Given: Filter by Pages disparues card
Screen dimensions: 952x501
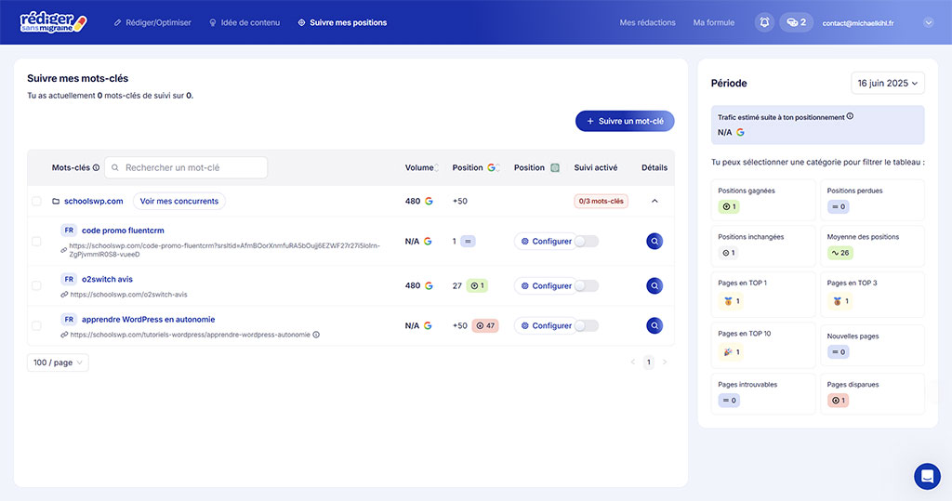Looking at the screenshot, I should (x=872, y=394).
